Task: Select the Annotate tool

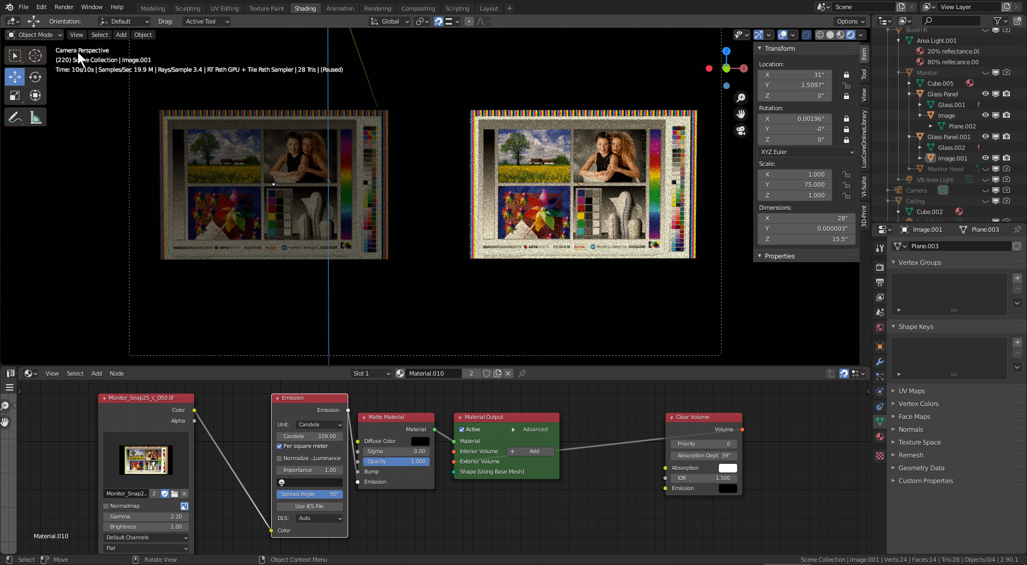Action: pos(15,118)
